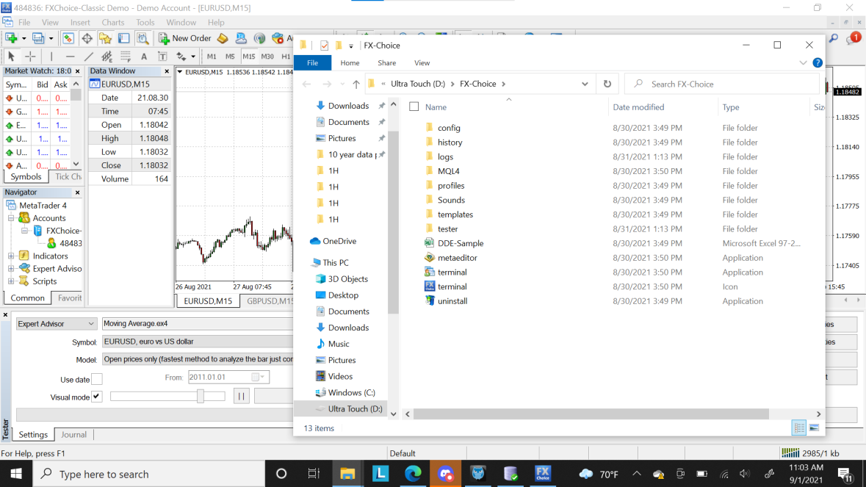Select the H1 timeframe button

(x=286, y=57)
